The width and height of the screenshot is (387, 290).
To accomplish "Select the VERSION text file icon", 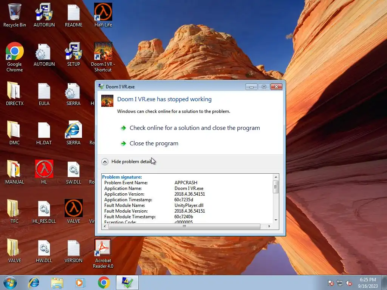I will click(x=74, y=251).
